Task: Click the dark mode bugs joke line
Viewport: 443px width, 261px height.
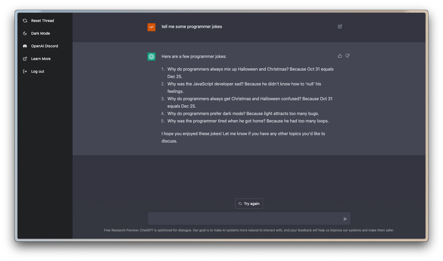Action: tap(243, 114)
